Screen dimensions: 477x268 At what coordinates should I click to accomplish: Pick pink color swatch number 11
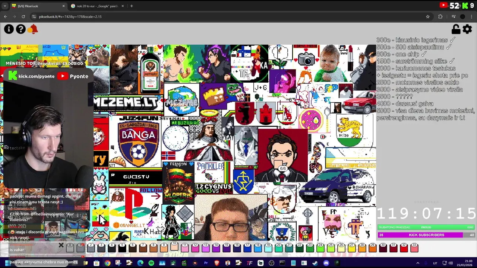(184, 248)
